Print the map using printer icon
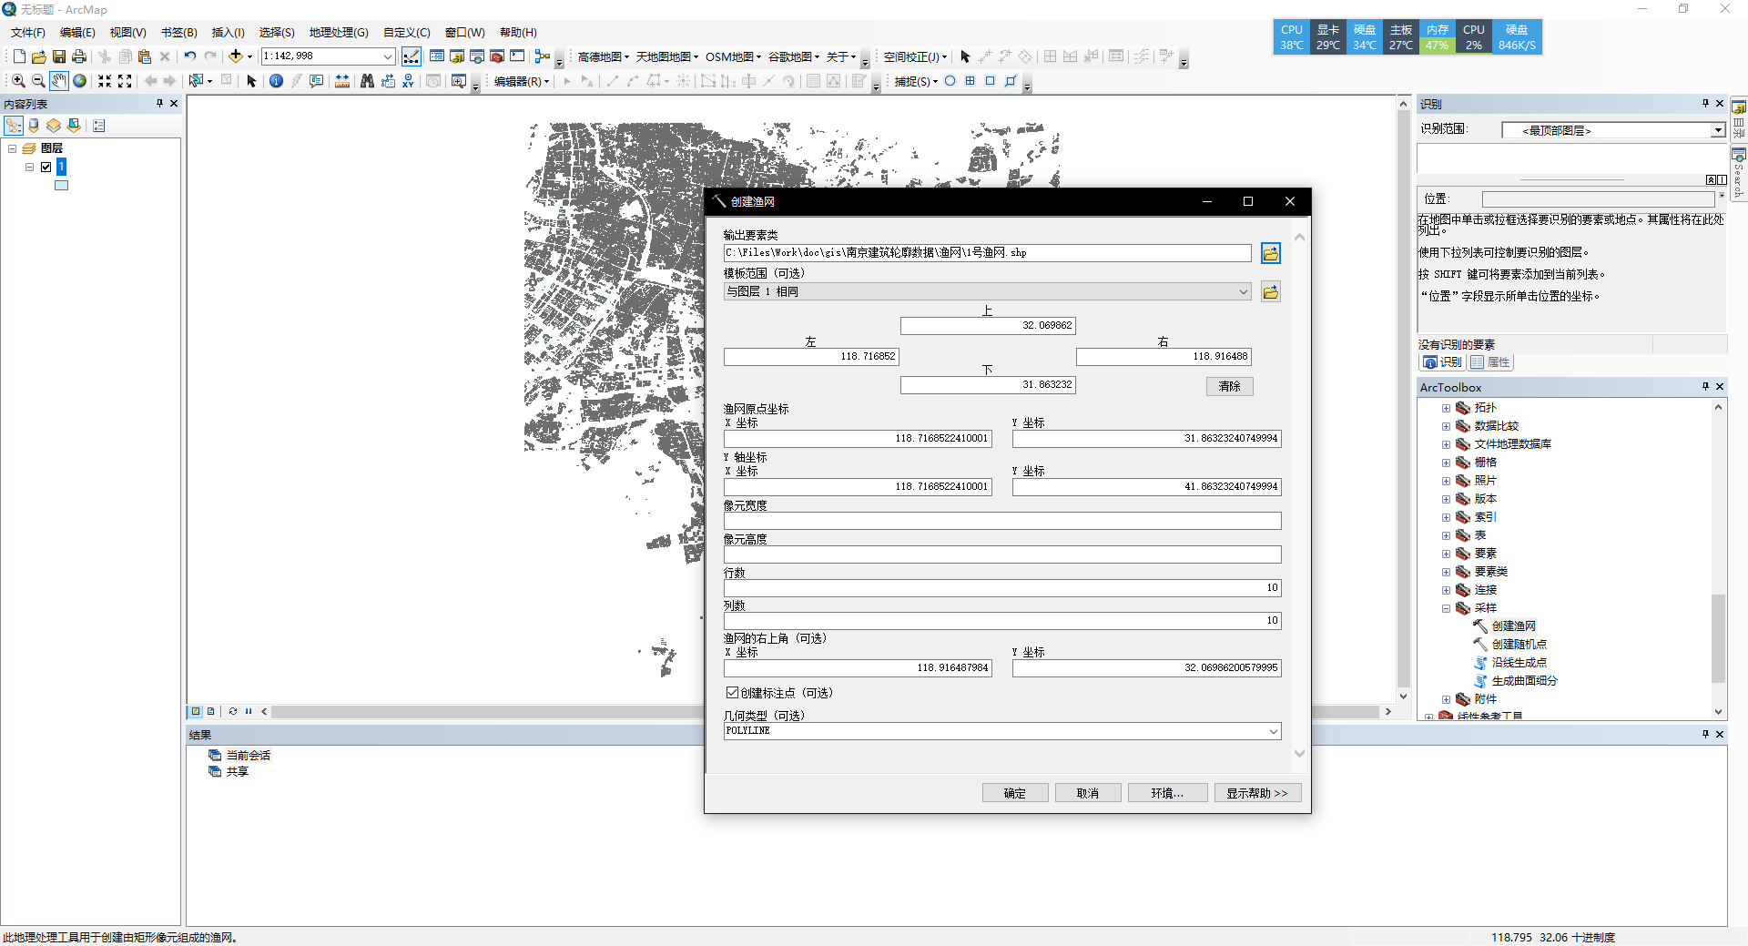 point(79,56)
